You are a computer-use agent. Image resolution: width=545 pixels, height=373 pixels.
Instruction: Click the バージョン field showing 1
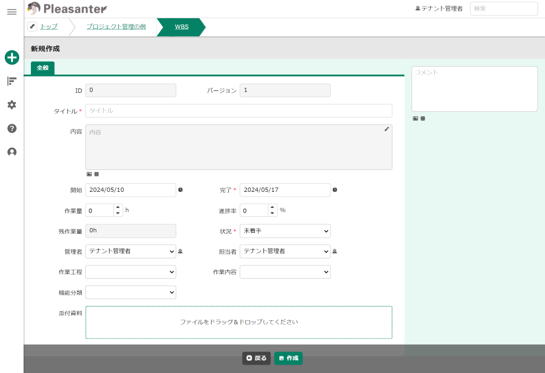(285, 90)
